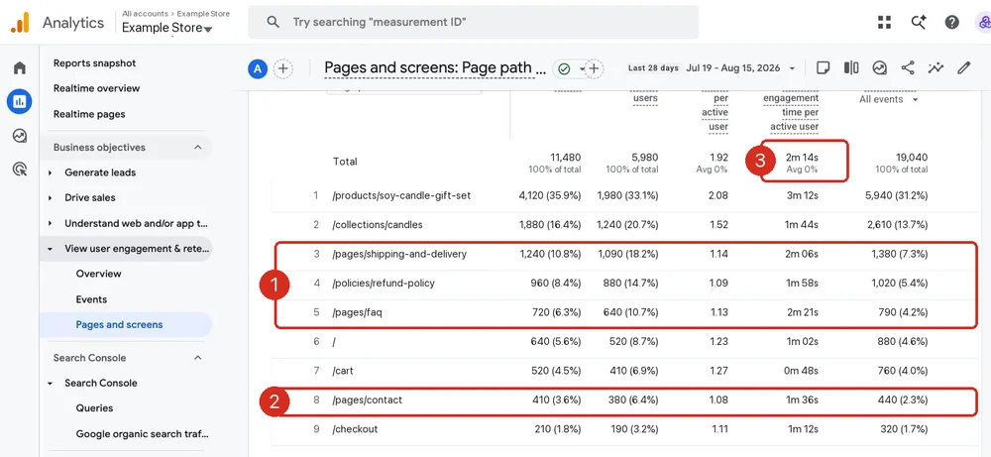Collapse the Business objectives section

click(x=198, y=148)
